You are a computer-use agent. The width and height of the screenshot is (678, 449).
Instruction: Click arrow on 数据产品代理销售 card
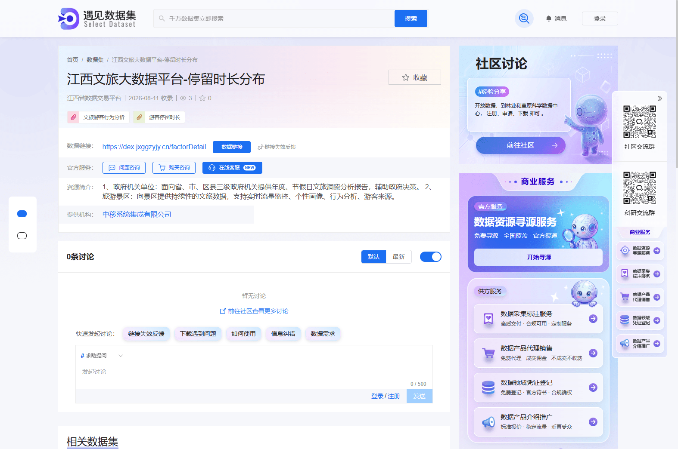(593, 353)
